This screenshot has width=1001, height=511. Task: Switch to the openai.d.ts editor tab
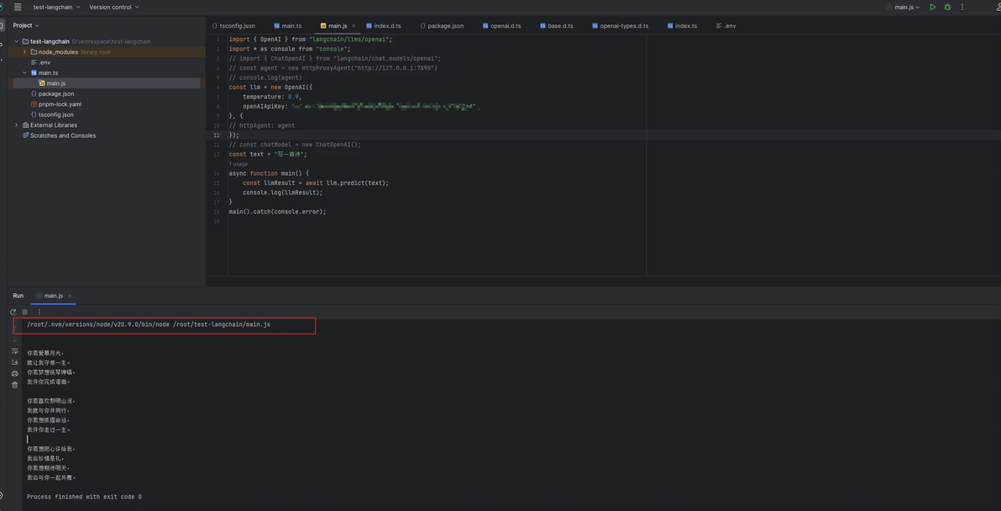point(502,26)
